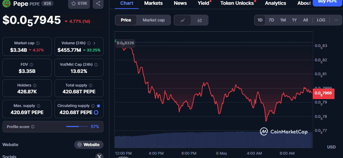
Task: Click the Pepe frog coin logo
Action: pos(6,3)
